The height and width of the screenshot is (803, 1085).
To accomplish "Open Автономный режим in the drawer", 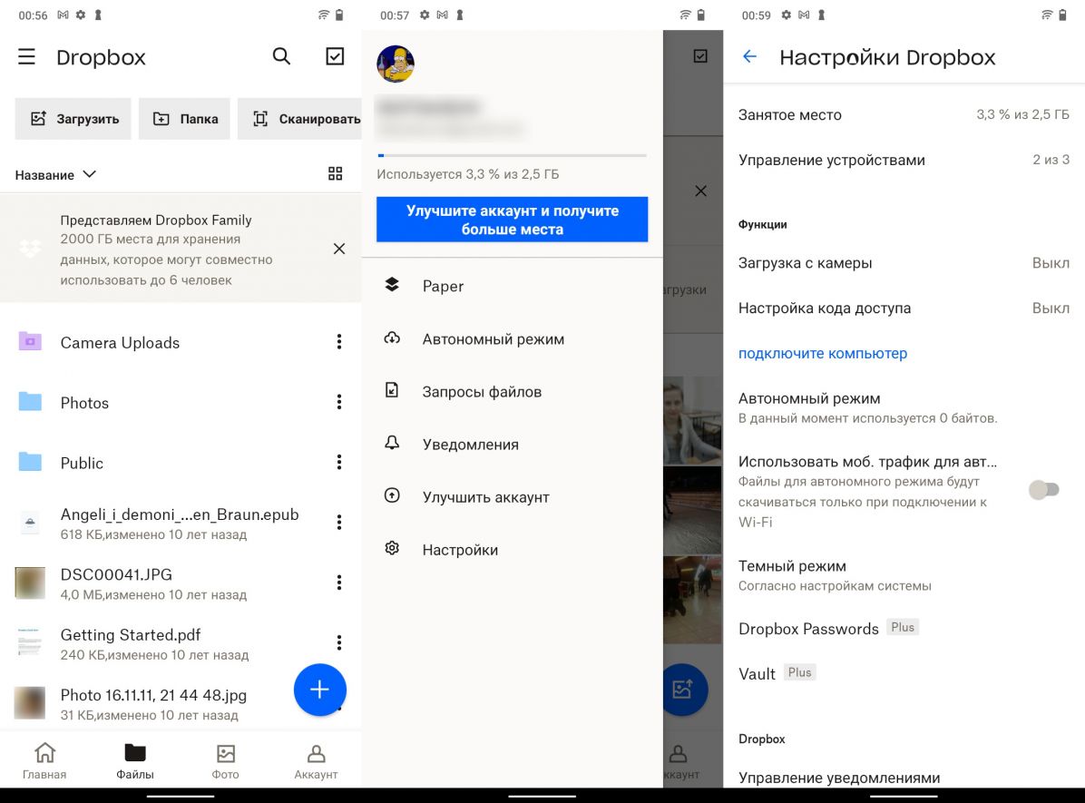I will 512,339.
